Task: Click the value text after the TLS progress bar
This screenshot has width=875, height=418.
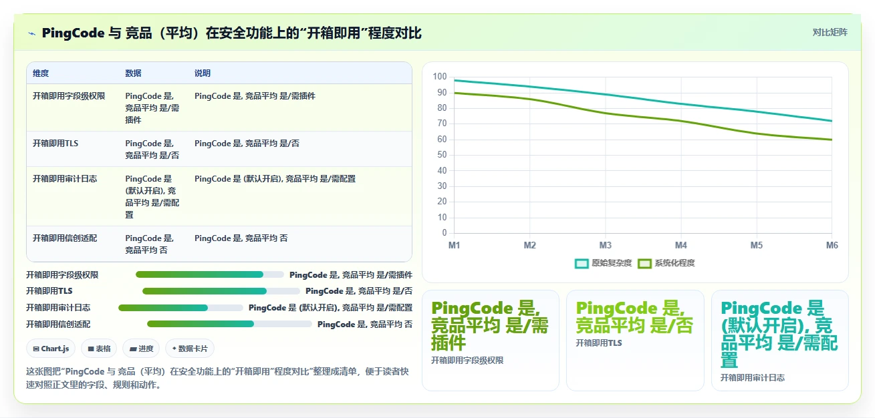Action: 359,291
